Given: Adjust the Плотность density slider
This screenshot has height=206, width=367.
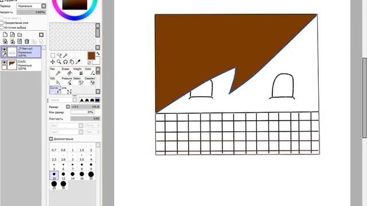Looking at the screenshot, I should point(85,118).
